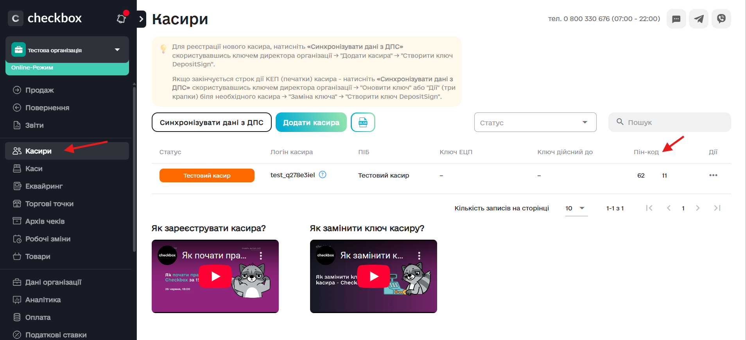This screenshot has width=746, height=340.
Task: Open the Telegram contact icon
Action: coord(699,19)
